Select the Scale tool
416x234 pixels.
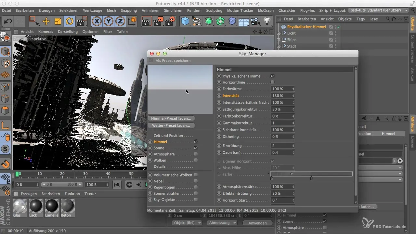click(58, 21)
